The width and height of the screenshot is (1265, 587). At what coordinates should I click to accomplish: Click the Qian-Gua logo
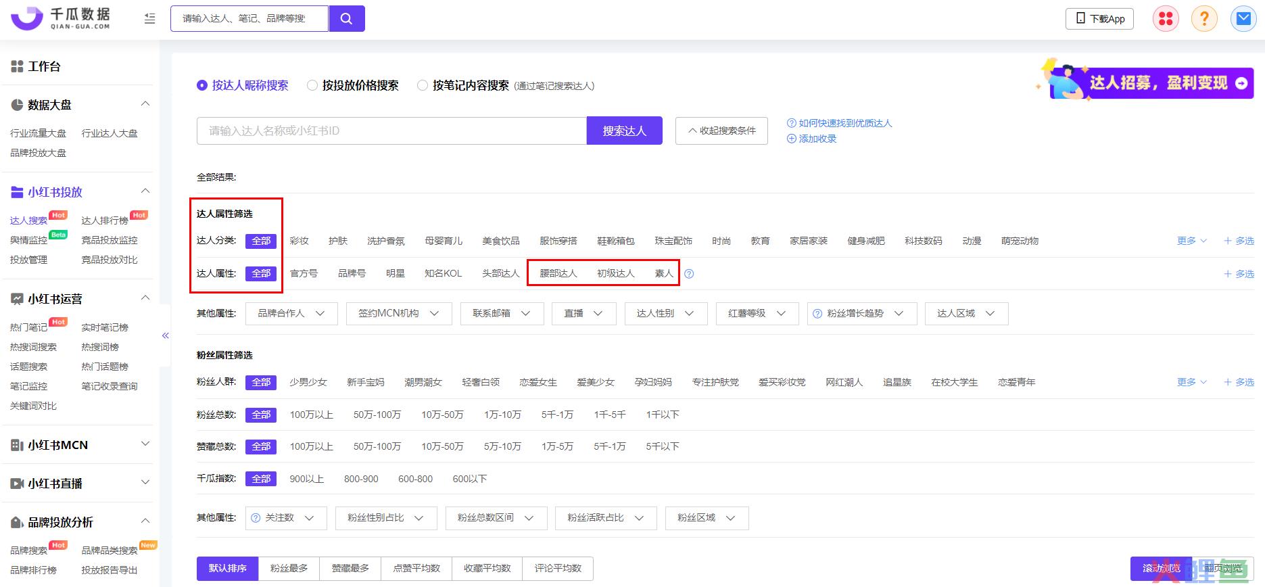point(60,18)
